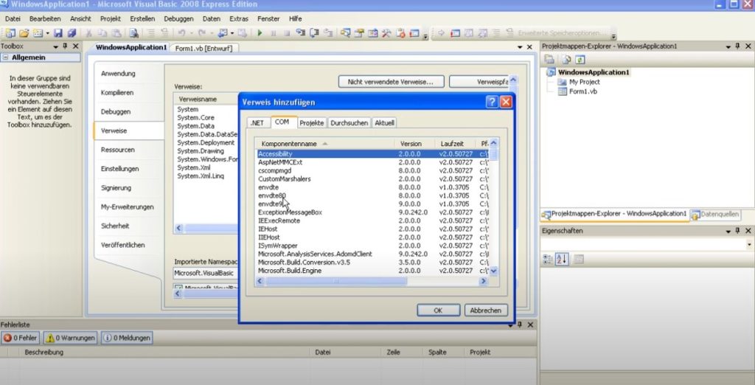755x385 pixels.
Task: Toggle the 0 Warnungen filter
Action: pyautogui.click(x=70, y=338)
